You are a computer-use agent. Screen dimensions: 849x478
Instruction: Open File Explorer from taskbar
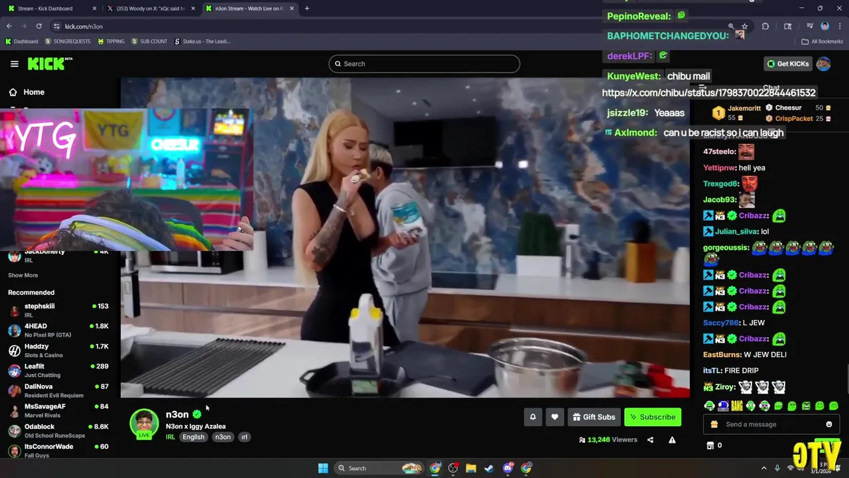471,468
